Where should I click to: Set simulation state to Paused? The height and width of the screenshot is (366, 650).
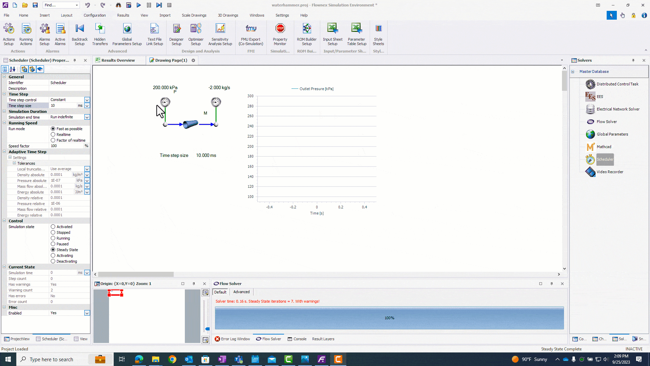53,244
